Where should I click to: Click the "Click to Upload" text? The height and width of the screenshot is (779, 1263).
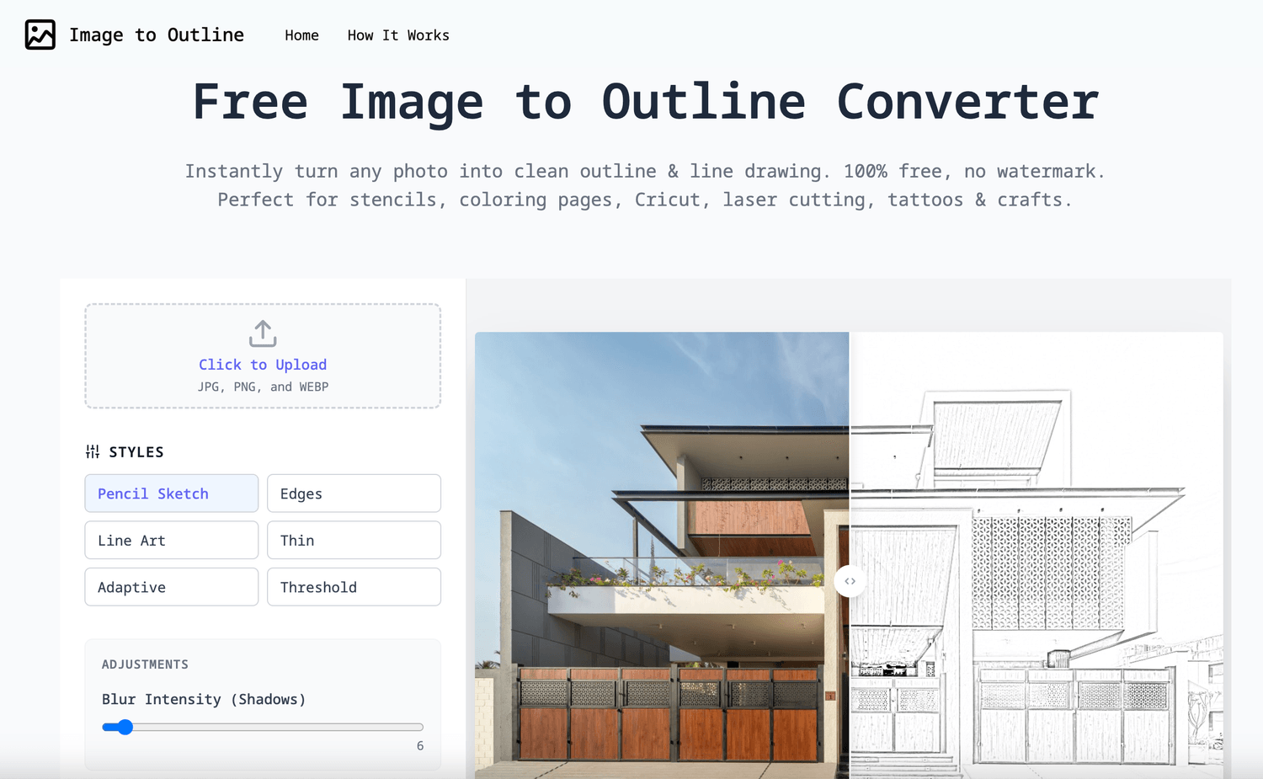pyautogui.click(x=263, y=365)
